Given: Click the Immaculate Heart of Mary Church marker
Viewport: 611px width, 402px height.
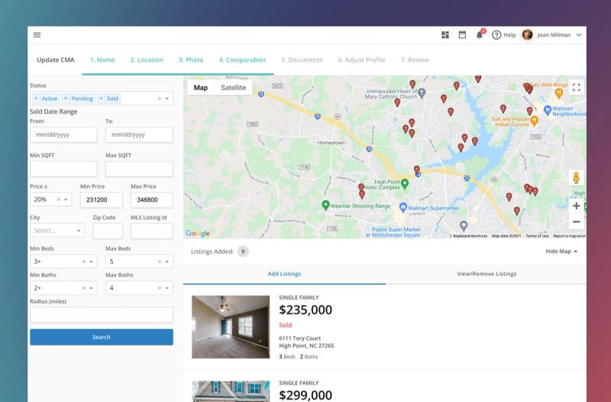Looking at the screenshot, I should (x=422, y=92).
